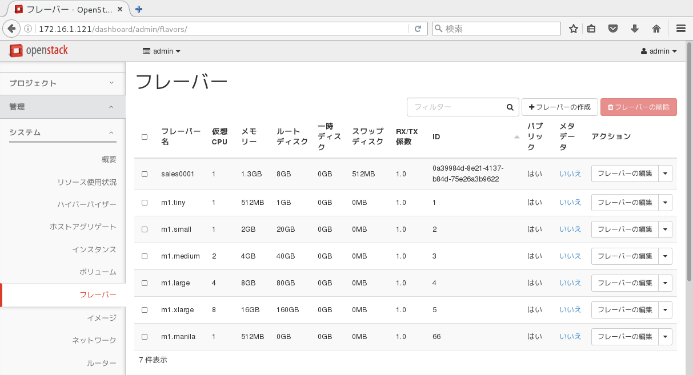This screenshot has height=375, width=693.
Task: Open a new browser tab
Action: [139, 9]
